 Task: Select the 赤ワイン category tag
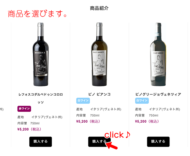tap(24, 109)
